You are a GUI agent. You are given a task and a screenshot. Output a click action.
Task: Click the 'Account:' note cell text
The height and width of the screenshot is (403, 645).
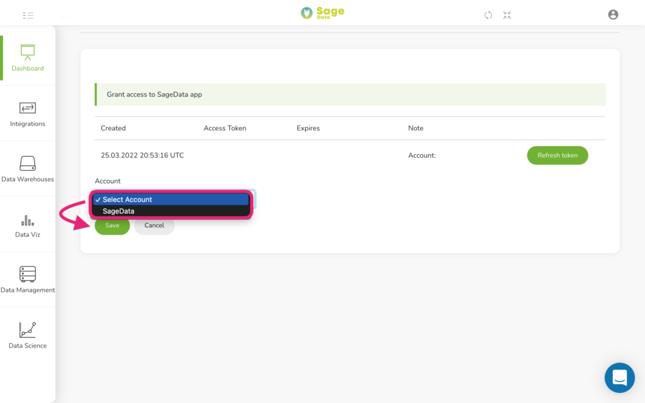tap(421, 156)
